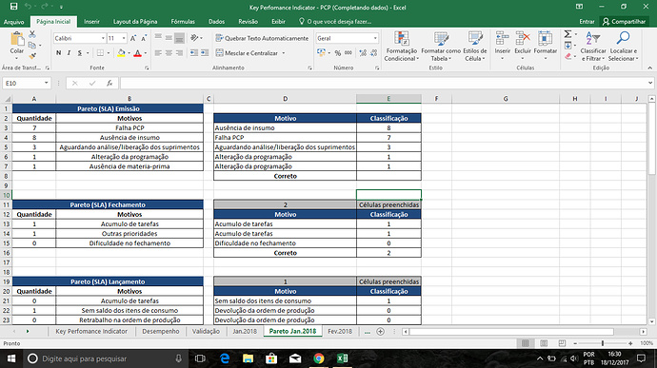Click the insert function fx icon
Viewport: 657px width, 368px height.
pos(109,83)
